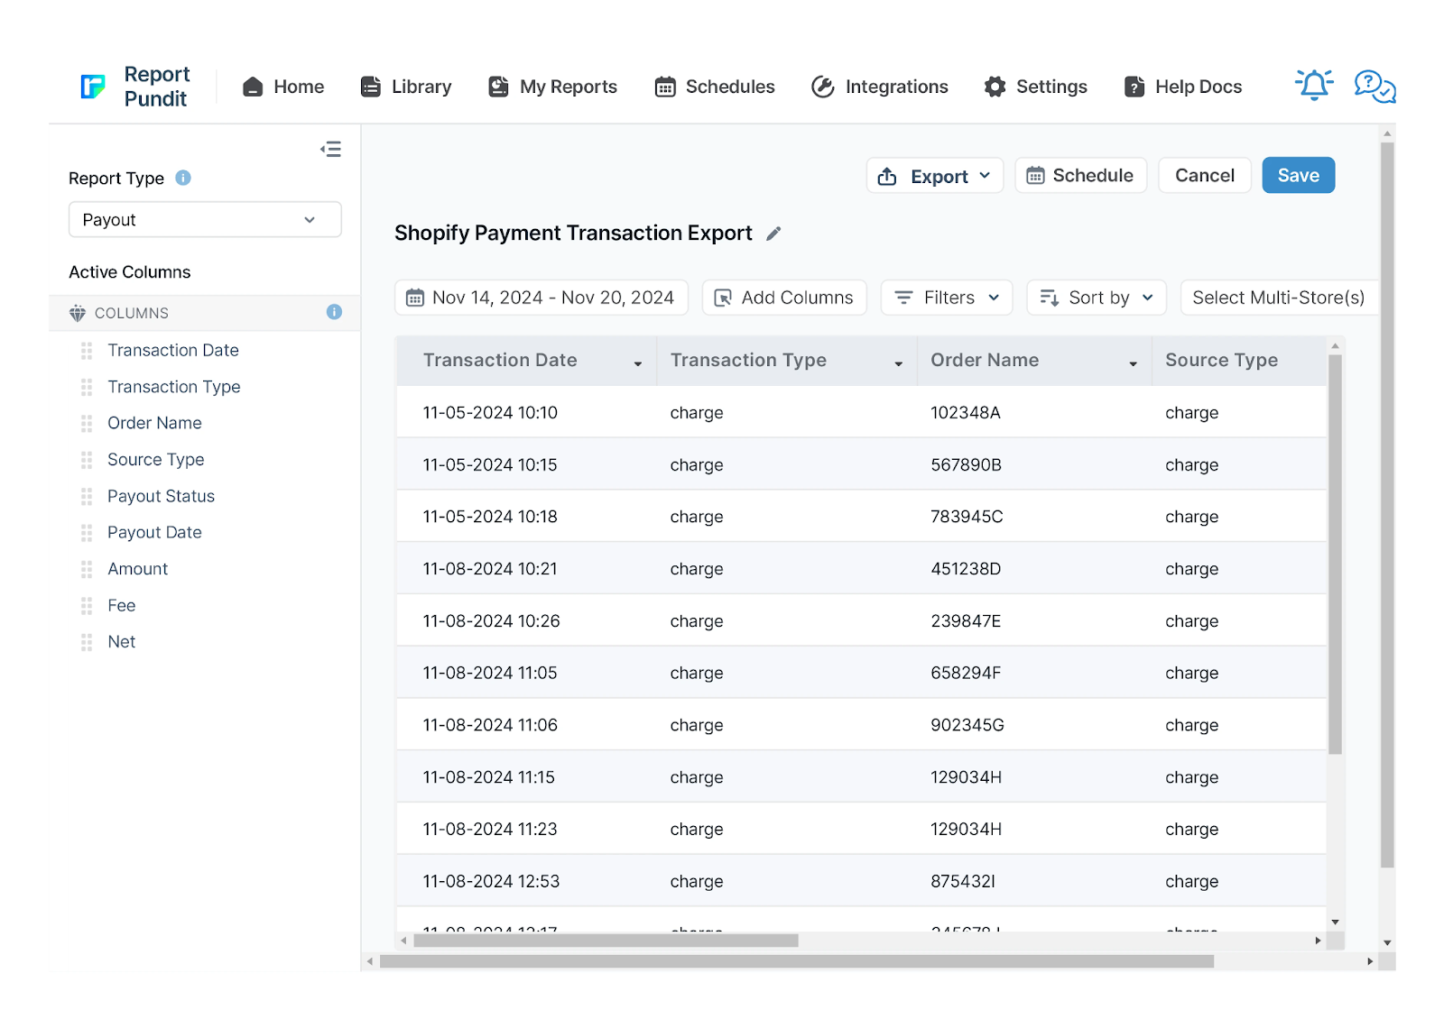Image resolution: width=1444 pixels, height=1019 pixels.
Task: Click the COLUMNS info icon
Action: coord(334,312)
